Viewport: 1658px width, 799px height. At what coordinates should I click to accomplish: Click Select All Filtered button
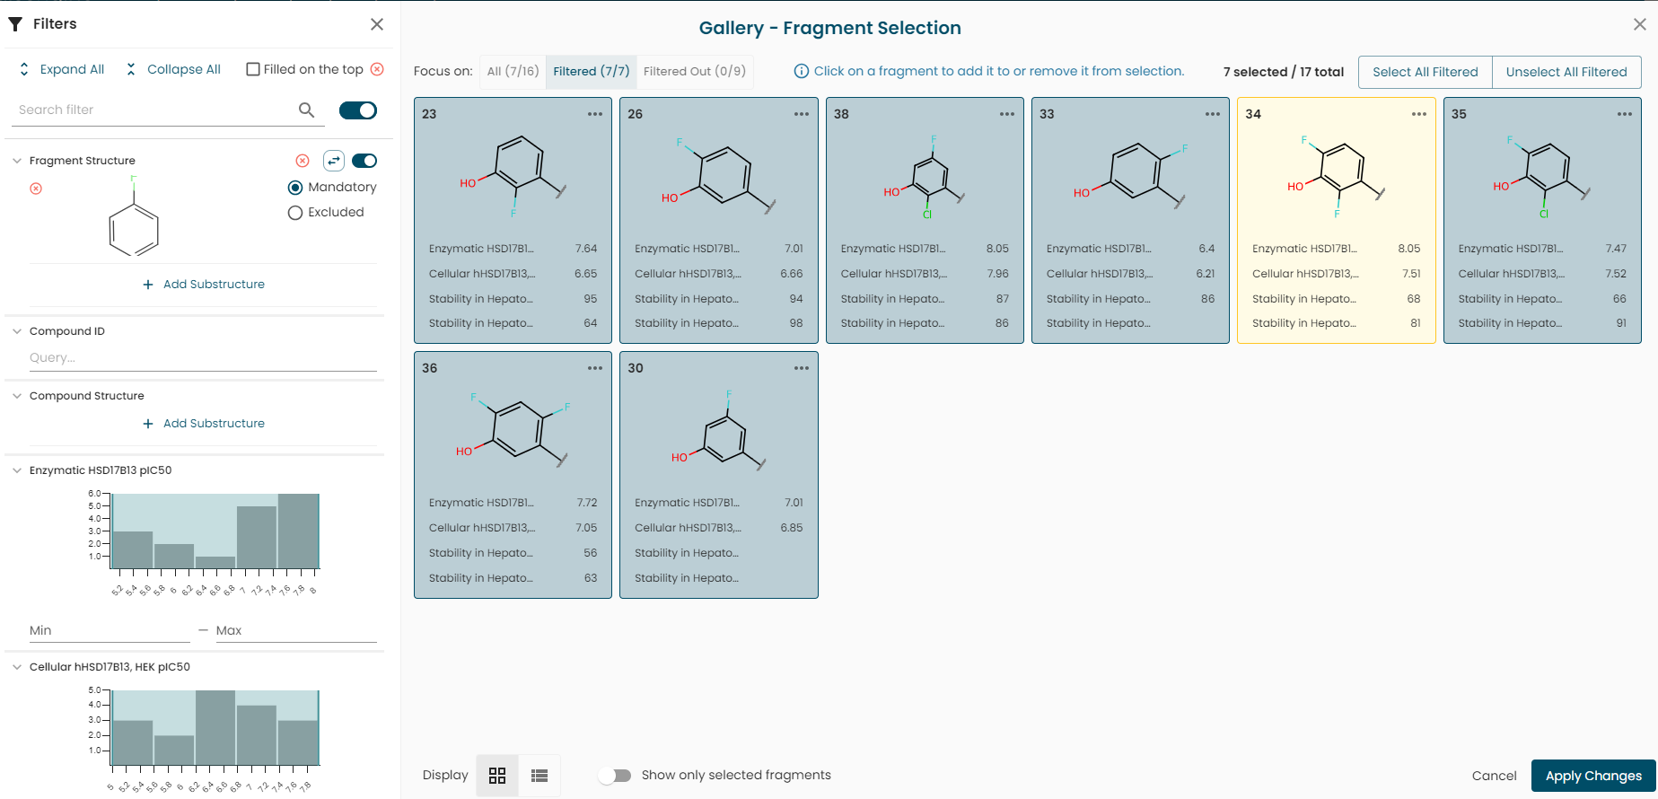click(1426, 72)
